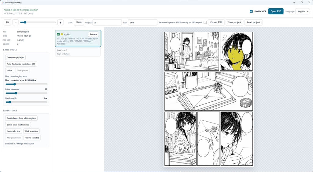313x172 pixels.
Task: Click the Export PSD button
Action: tap(216, 22)
